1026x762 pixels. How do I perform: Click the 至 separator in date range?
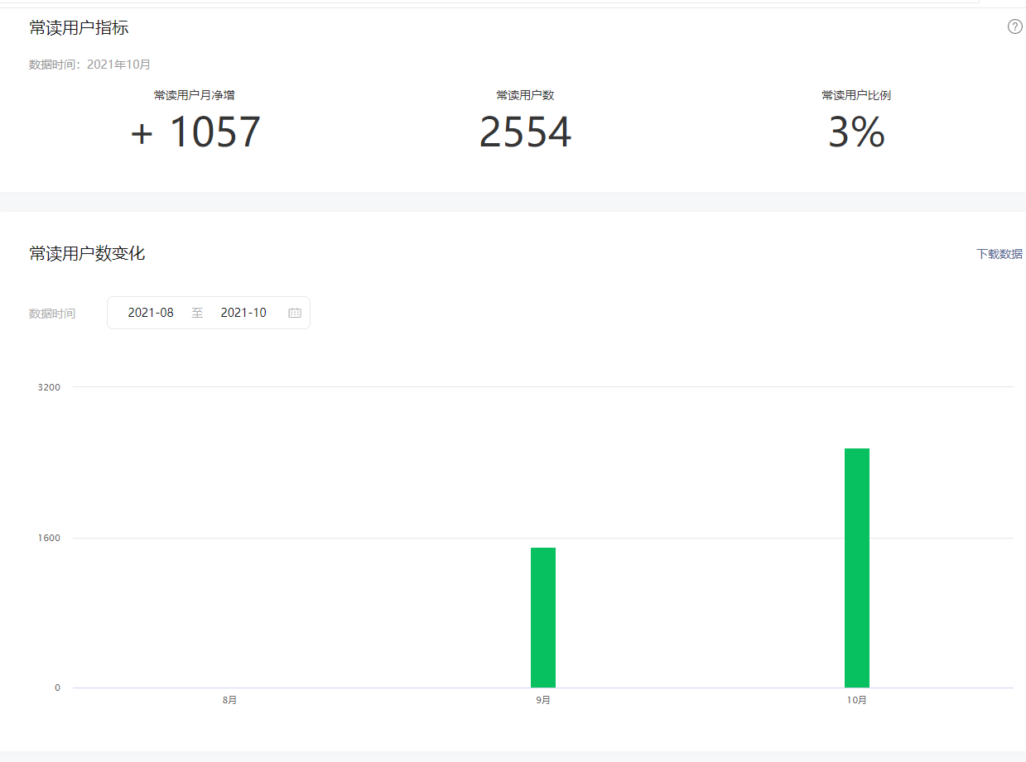[197, 313]
